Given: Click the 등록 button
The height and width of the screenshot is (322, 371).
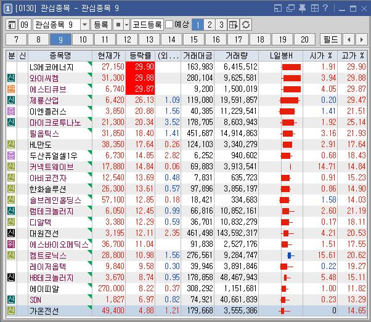Looking at the screenshot, I should pos(101,25).
